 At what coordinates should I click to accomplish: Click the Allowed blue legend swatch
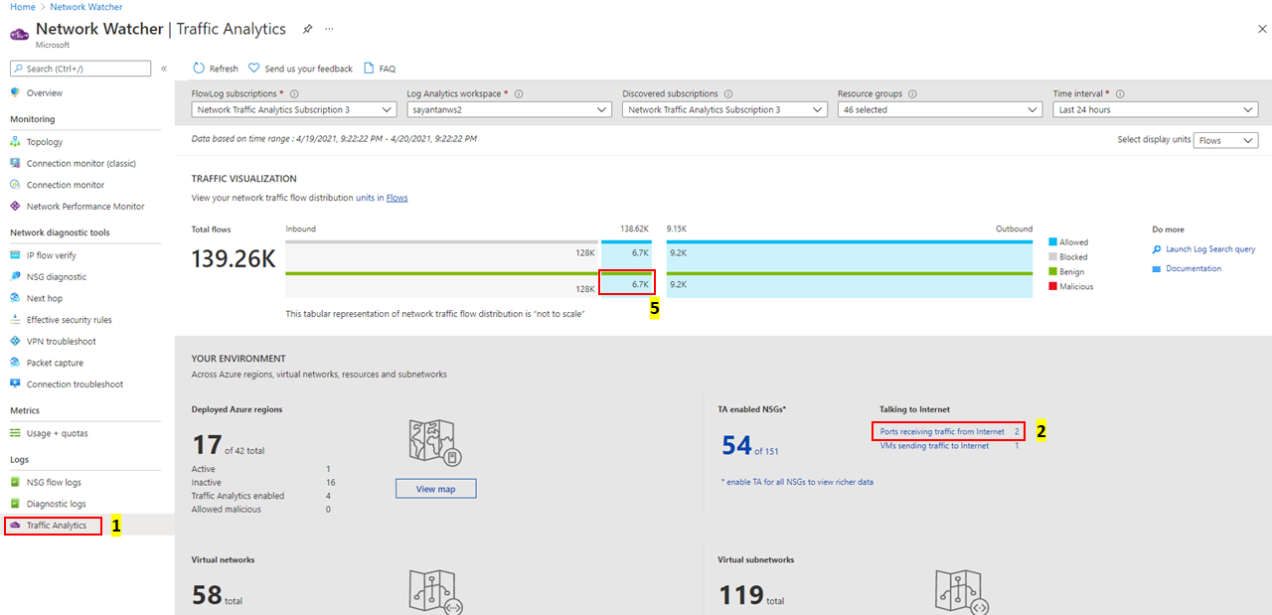[1053, 241]
